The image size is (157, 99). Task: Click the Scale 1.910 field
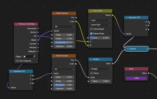click(64, 77)
